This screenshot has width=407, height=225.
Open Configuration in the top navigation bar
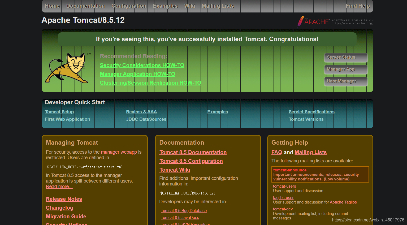(129, 6)
